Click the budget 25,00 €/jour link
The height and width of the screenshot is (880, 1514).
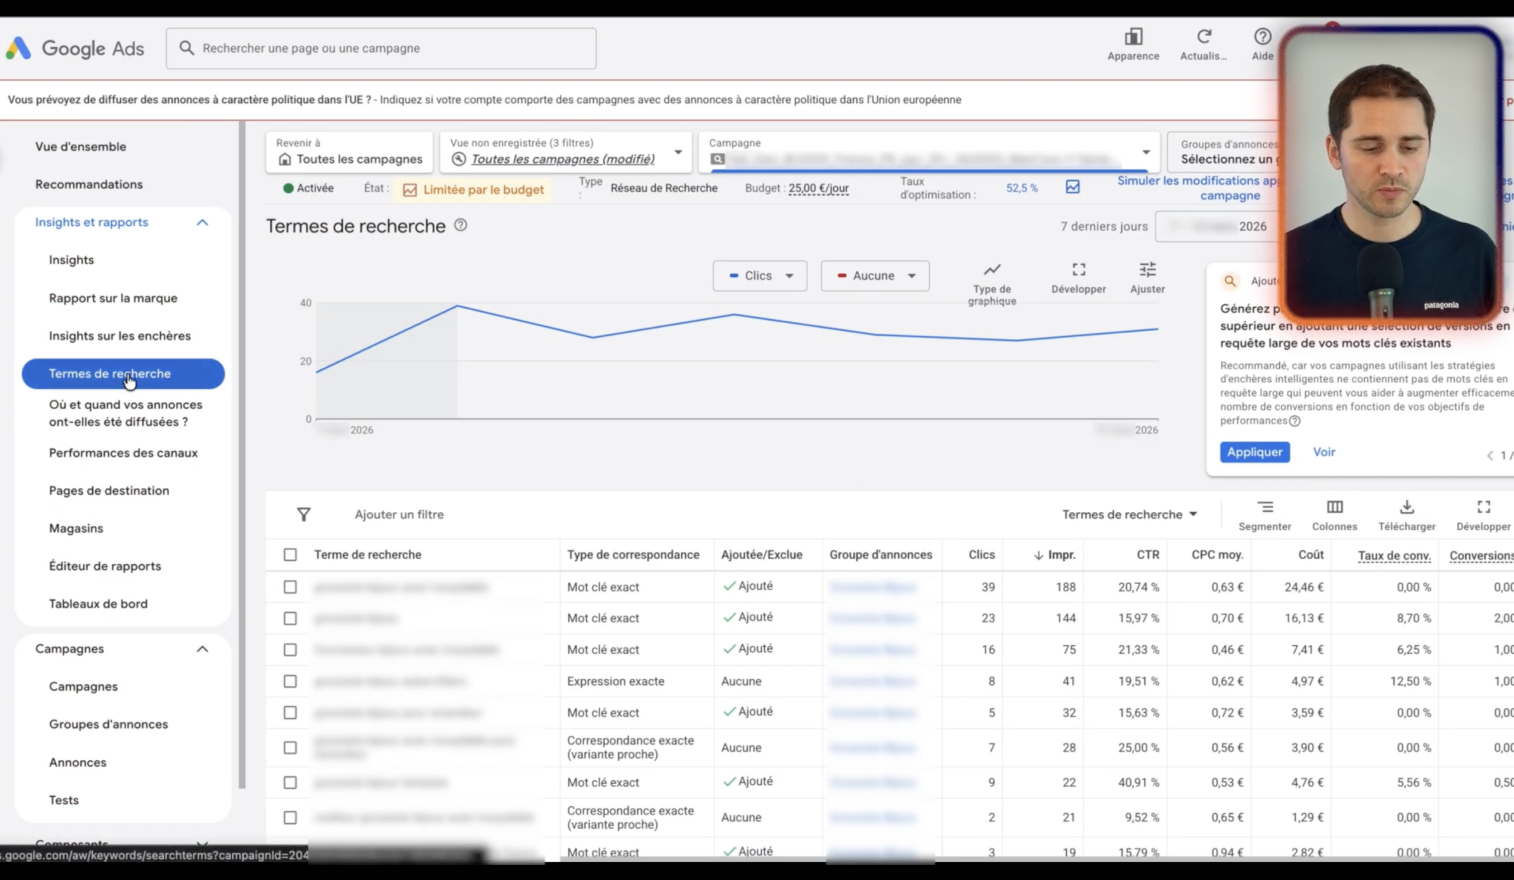[x=819, y=188]
